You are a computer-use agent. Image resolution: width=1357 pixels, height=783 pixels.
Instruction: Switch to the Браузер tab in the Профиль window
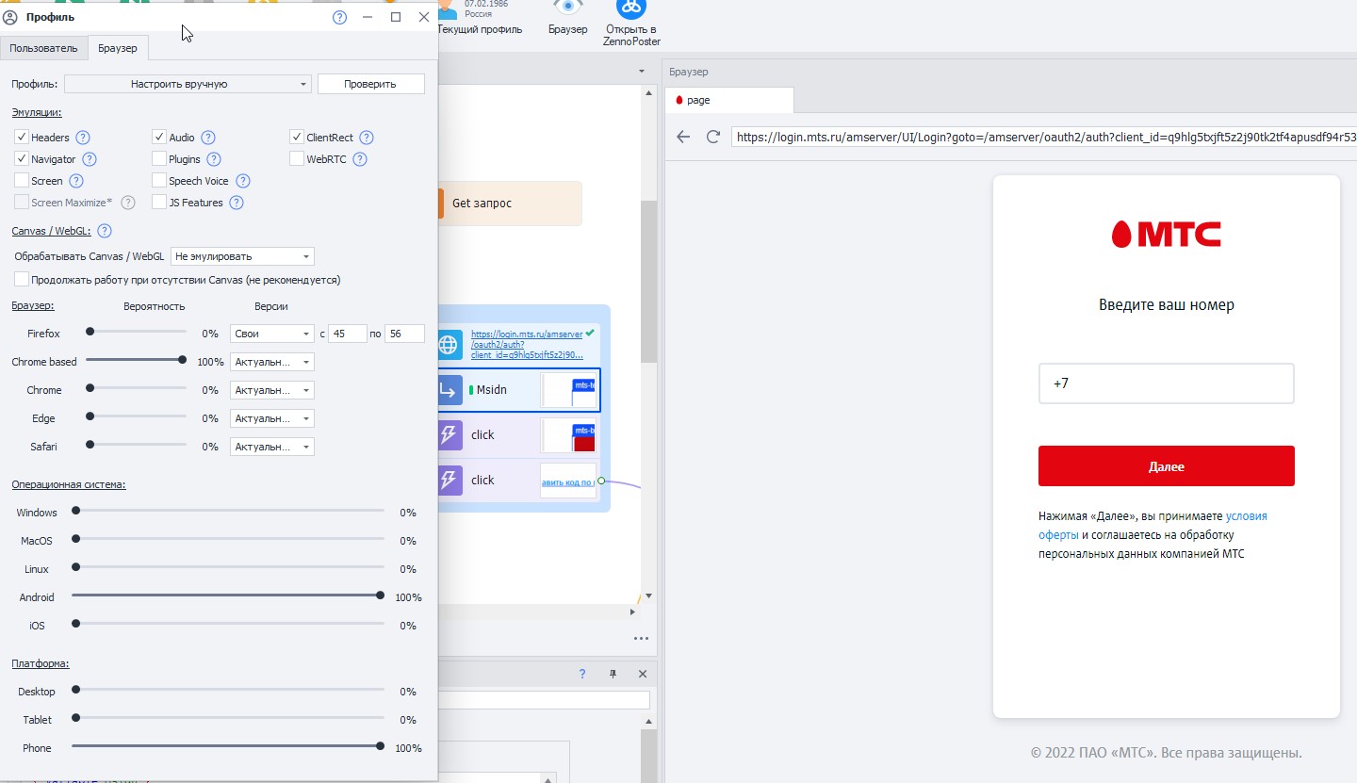click(117, 48)
